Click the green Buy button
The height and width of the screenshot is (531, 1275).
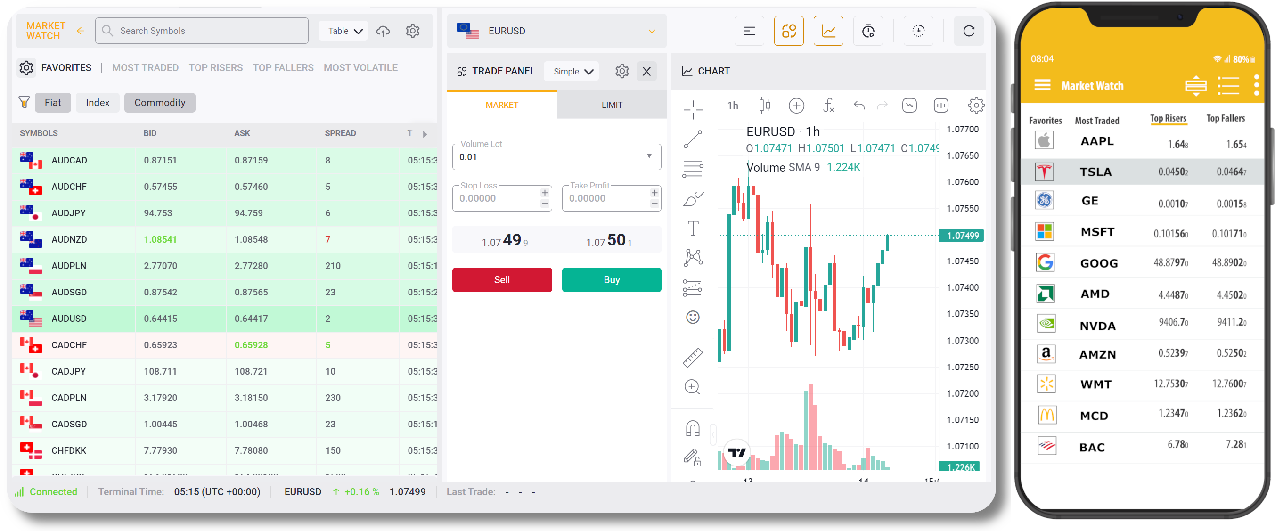tap(611, 279)
